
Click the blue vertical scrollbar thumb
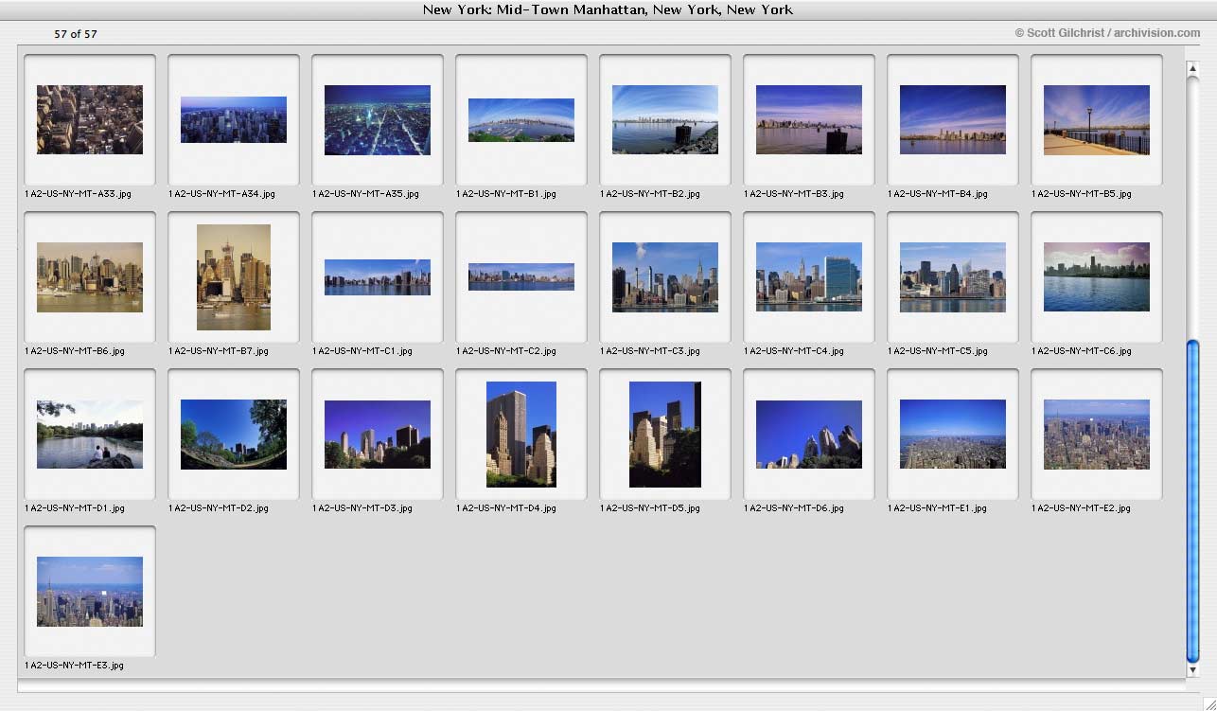pyautogui.click(x=1192, y=501)
